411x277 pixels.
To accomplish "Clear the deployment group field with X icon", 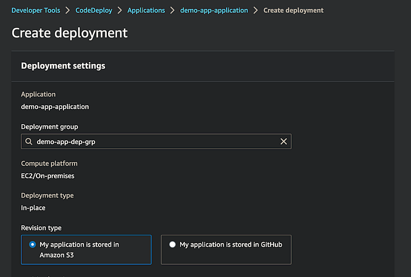I will coord(284,142).
